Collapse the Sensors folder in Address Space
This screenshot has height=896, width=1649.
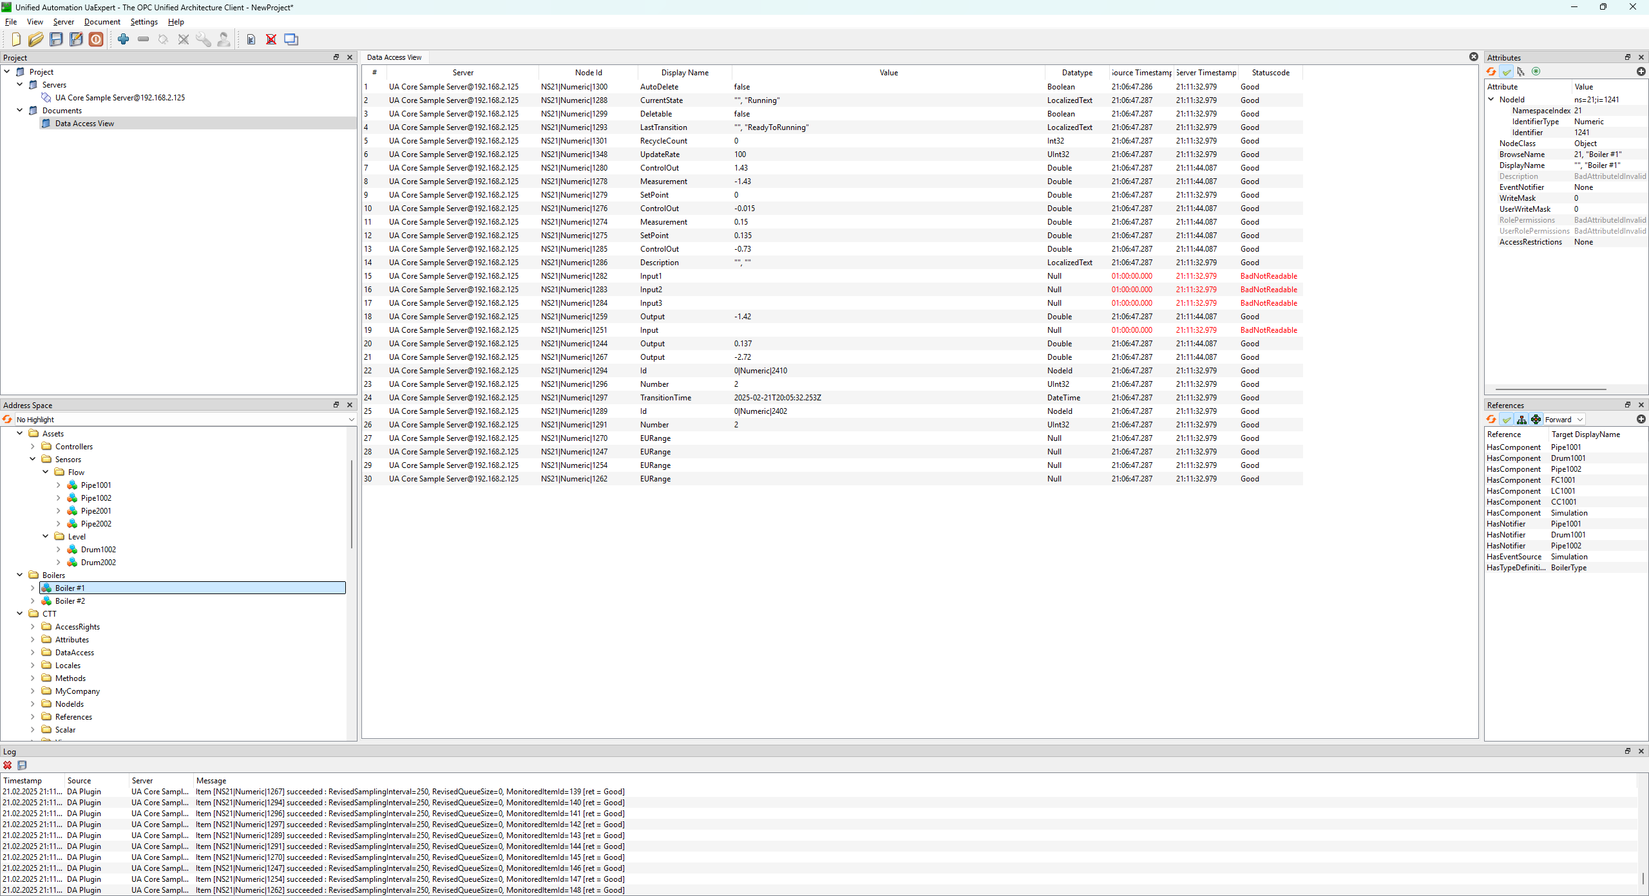pos(33,459)
